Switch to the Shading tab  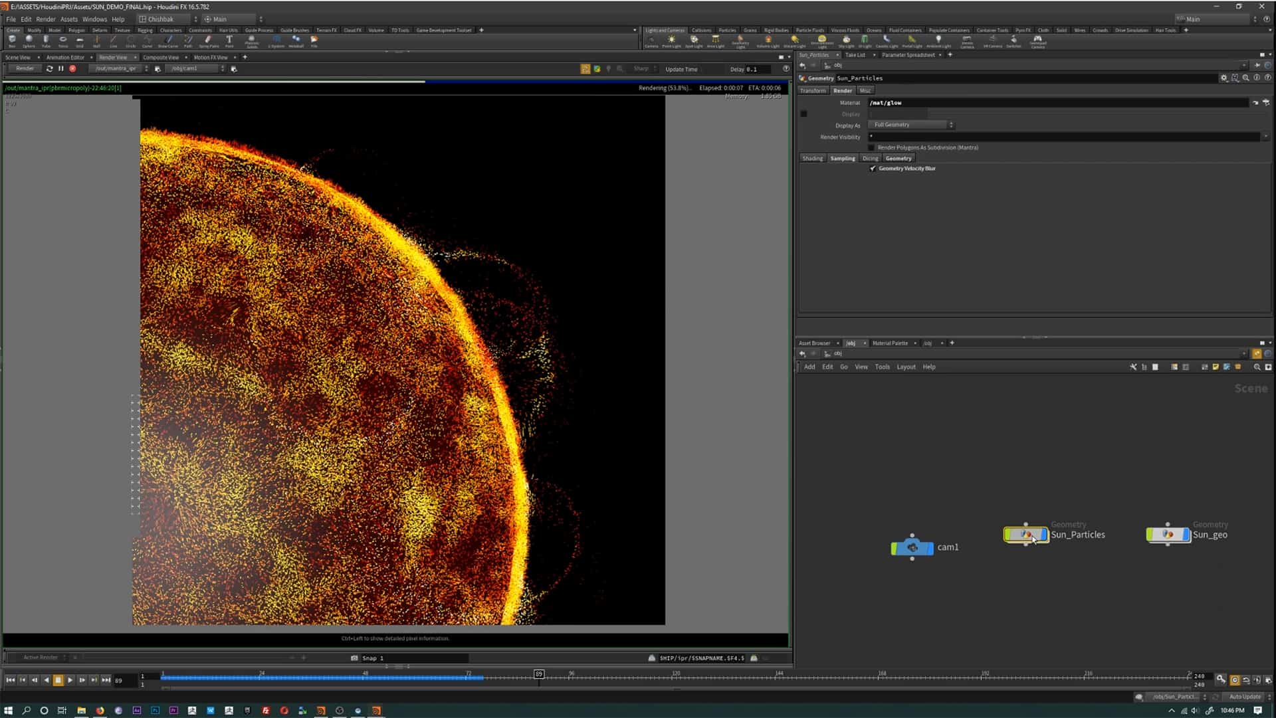coord(812,158)
